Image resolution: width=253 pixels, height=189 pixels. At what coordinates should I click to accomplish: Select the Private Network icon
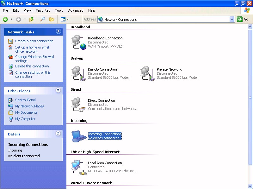148,74
